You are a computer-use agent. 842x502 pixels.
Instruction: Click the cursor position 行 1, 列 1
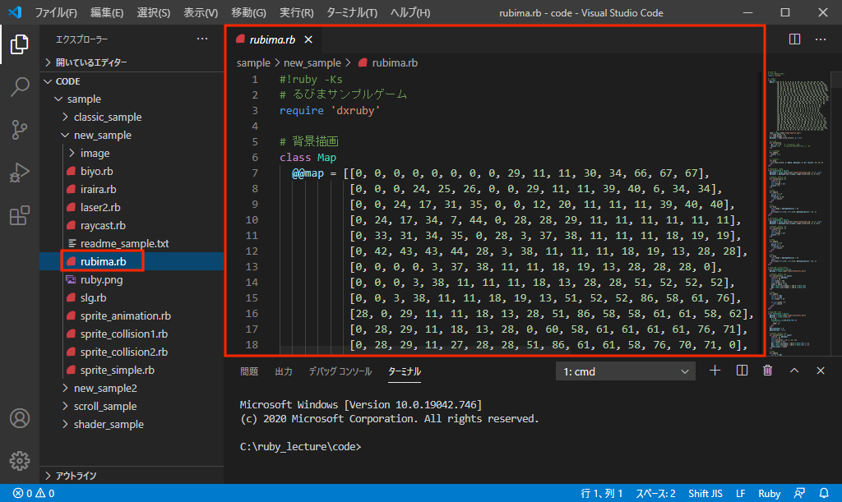601,494
